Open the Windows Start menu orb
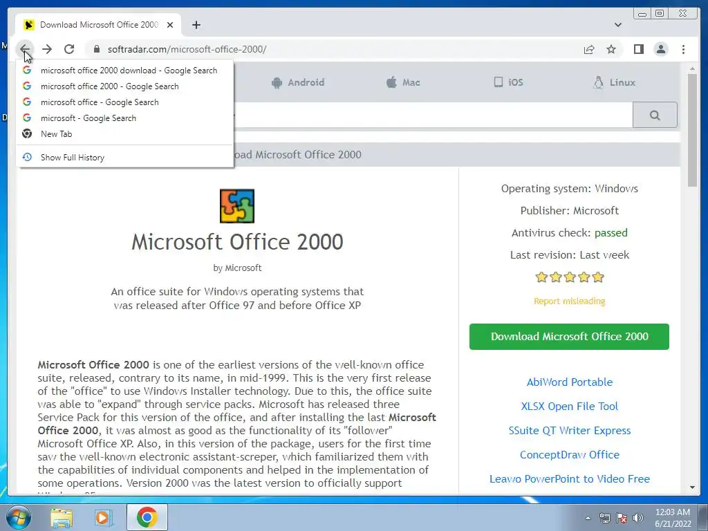708x531 pixels. pyautogui.click(x=17, y=517)
